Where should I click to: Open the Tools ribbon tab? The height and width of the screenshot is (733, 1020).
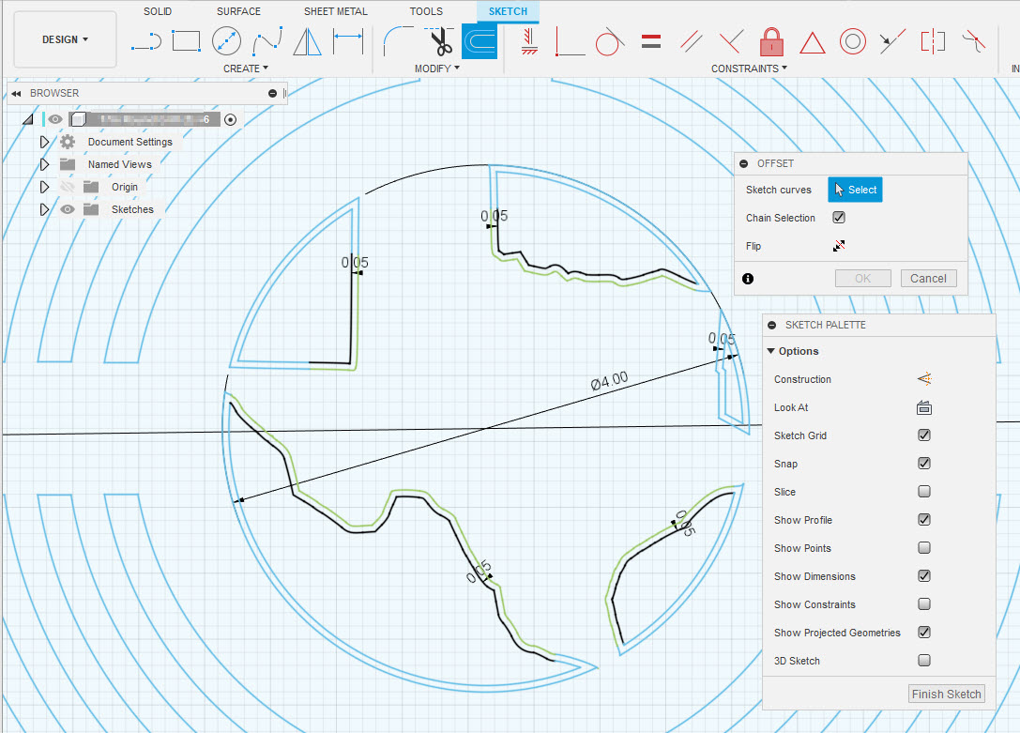point(426,11)
